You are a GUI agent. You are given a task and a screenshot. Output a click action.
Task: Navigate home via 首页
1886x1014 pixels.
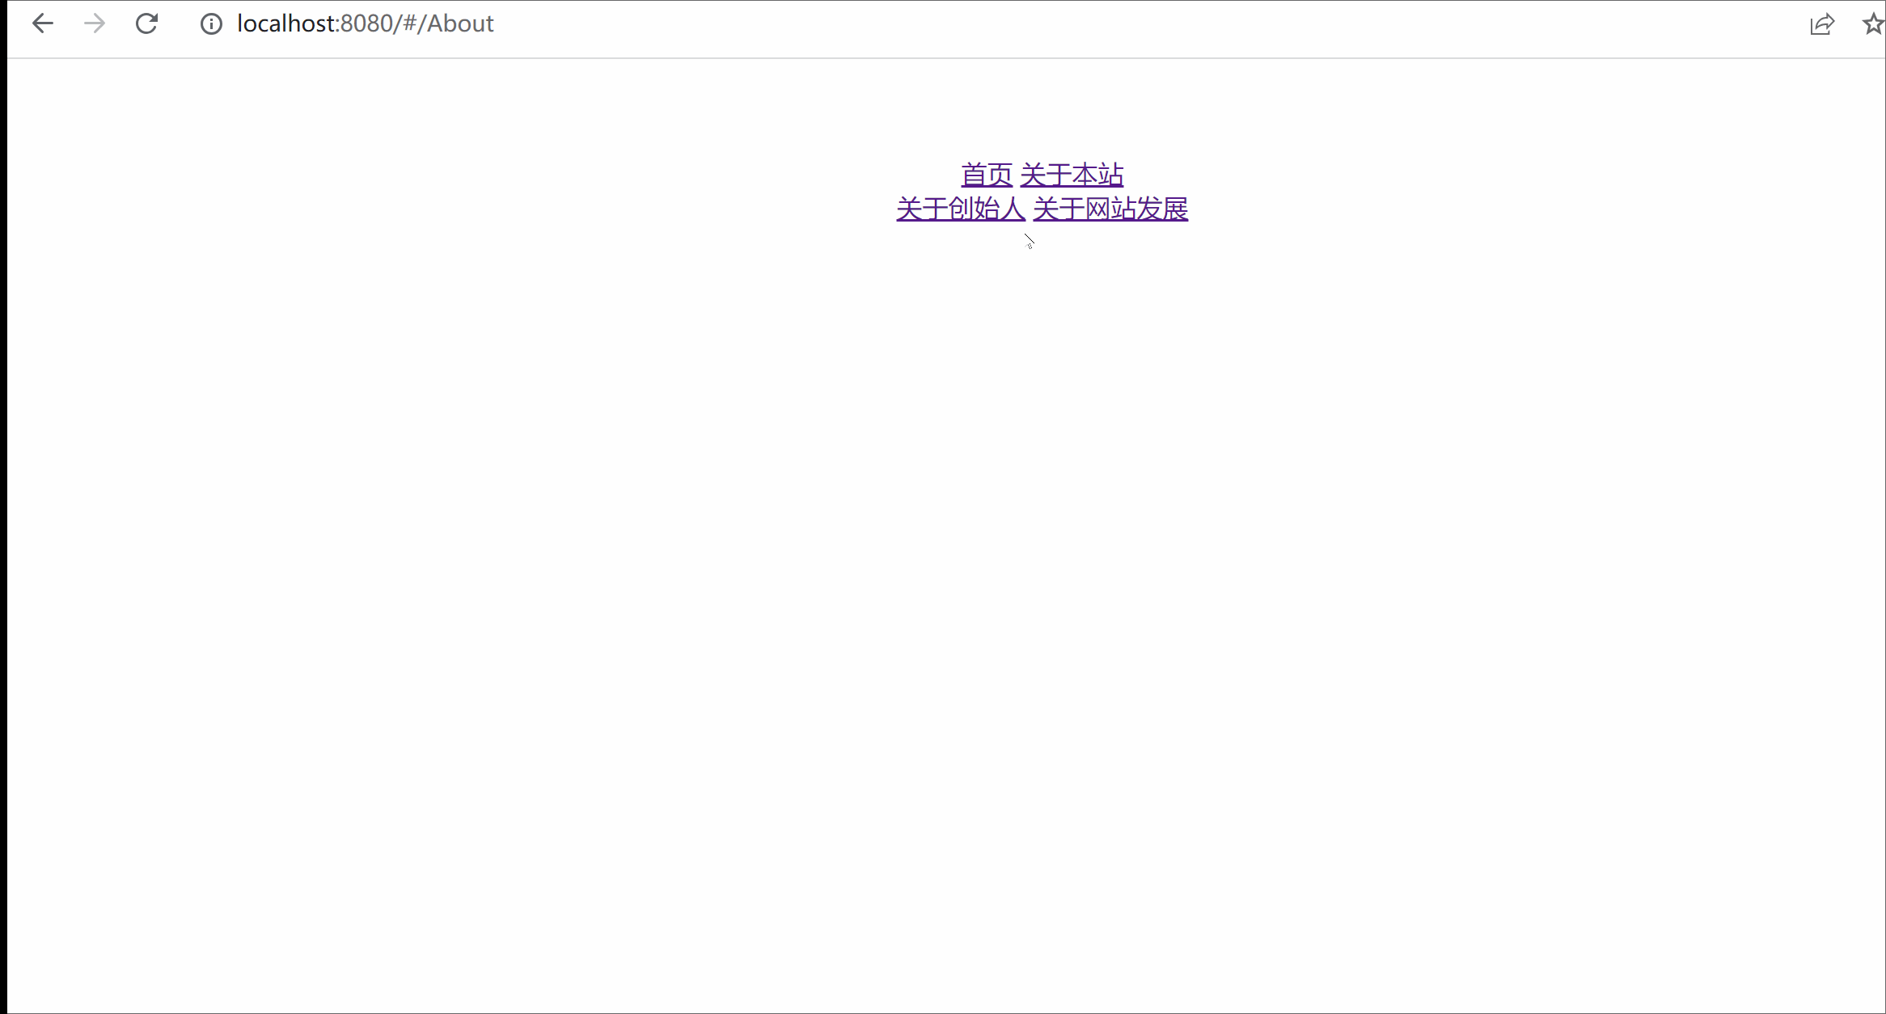pyautogui.click(x=986, y=175)
